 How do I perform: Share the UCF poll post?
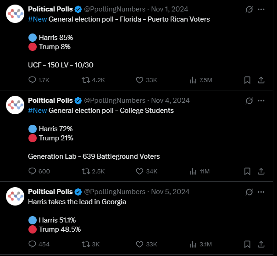click(261, 80)
